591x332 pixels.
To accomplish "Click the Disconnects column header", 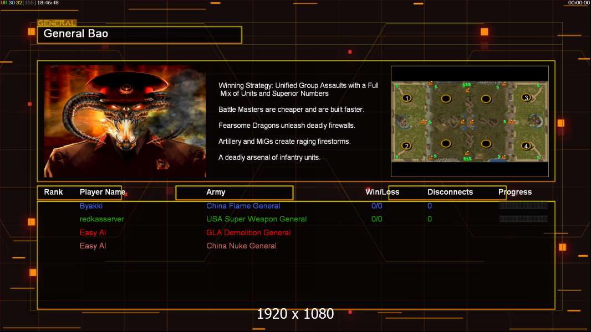I will tap(450, 192).
